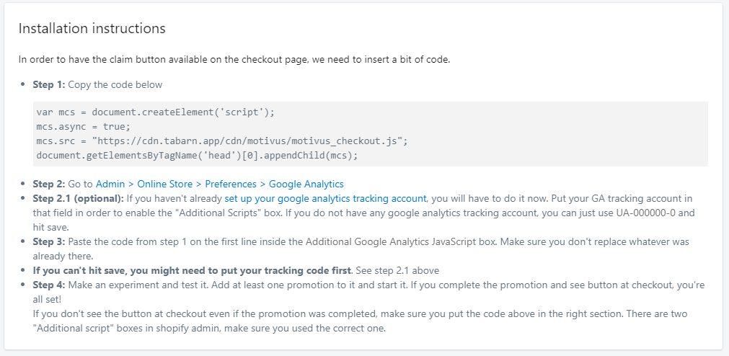Click the 'mcs.async = true;' code line
This screenshot has width=729, height=356.
tap(83, 126)
